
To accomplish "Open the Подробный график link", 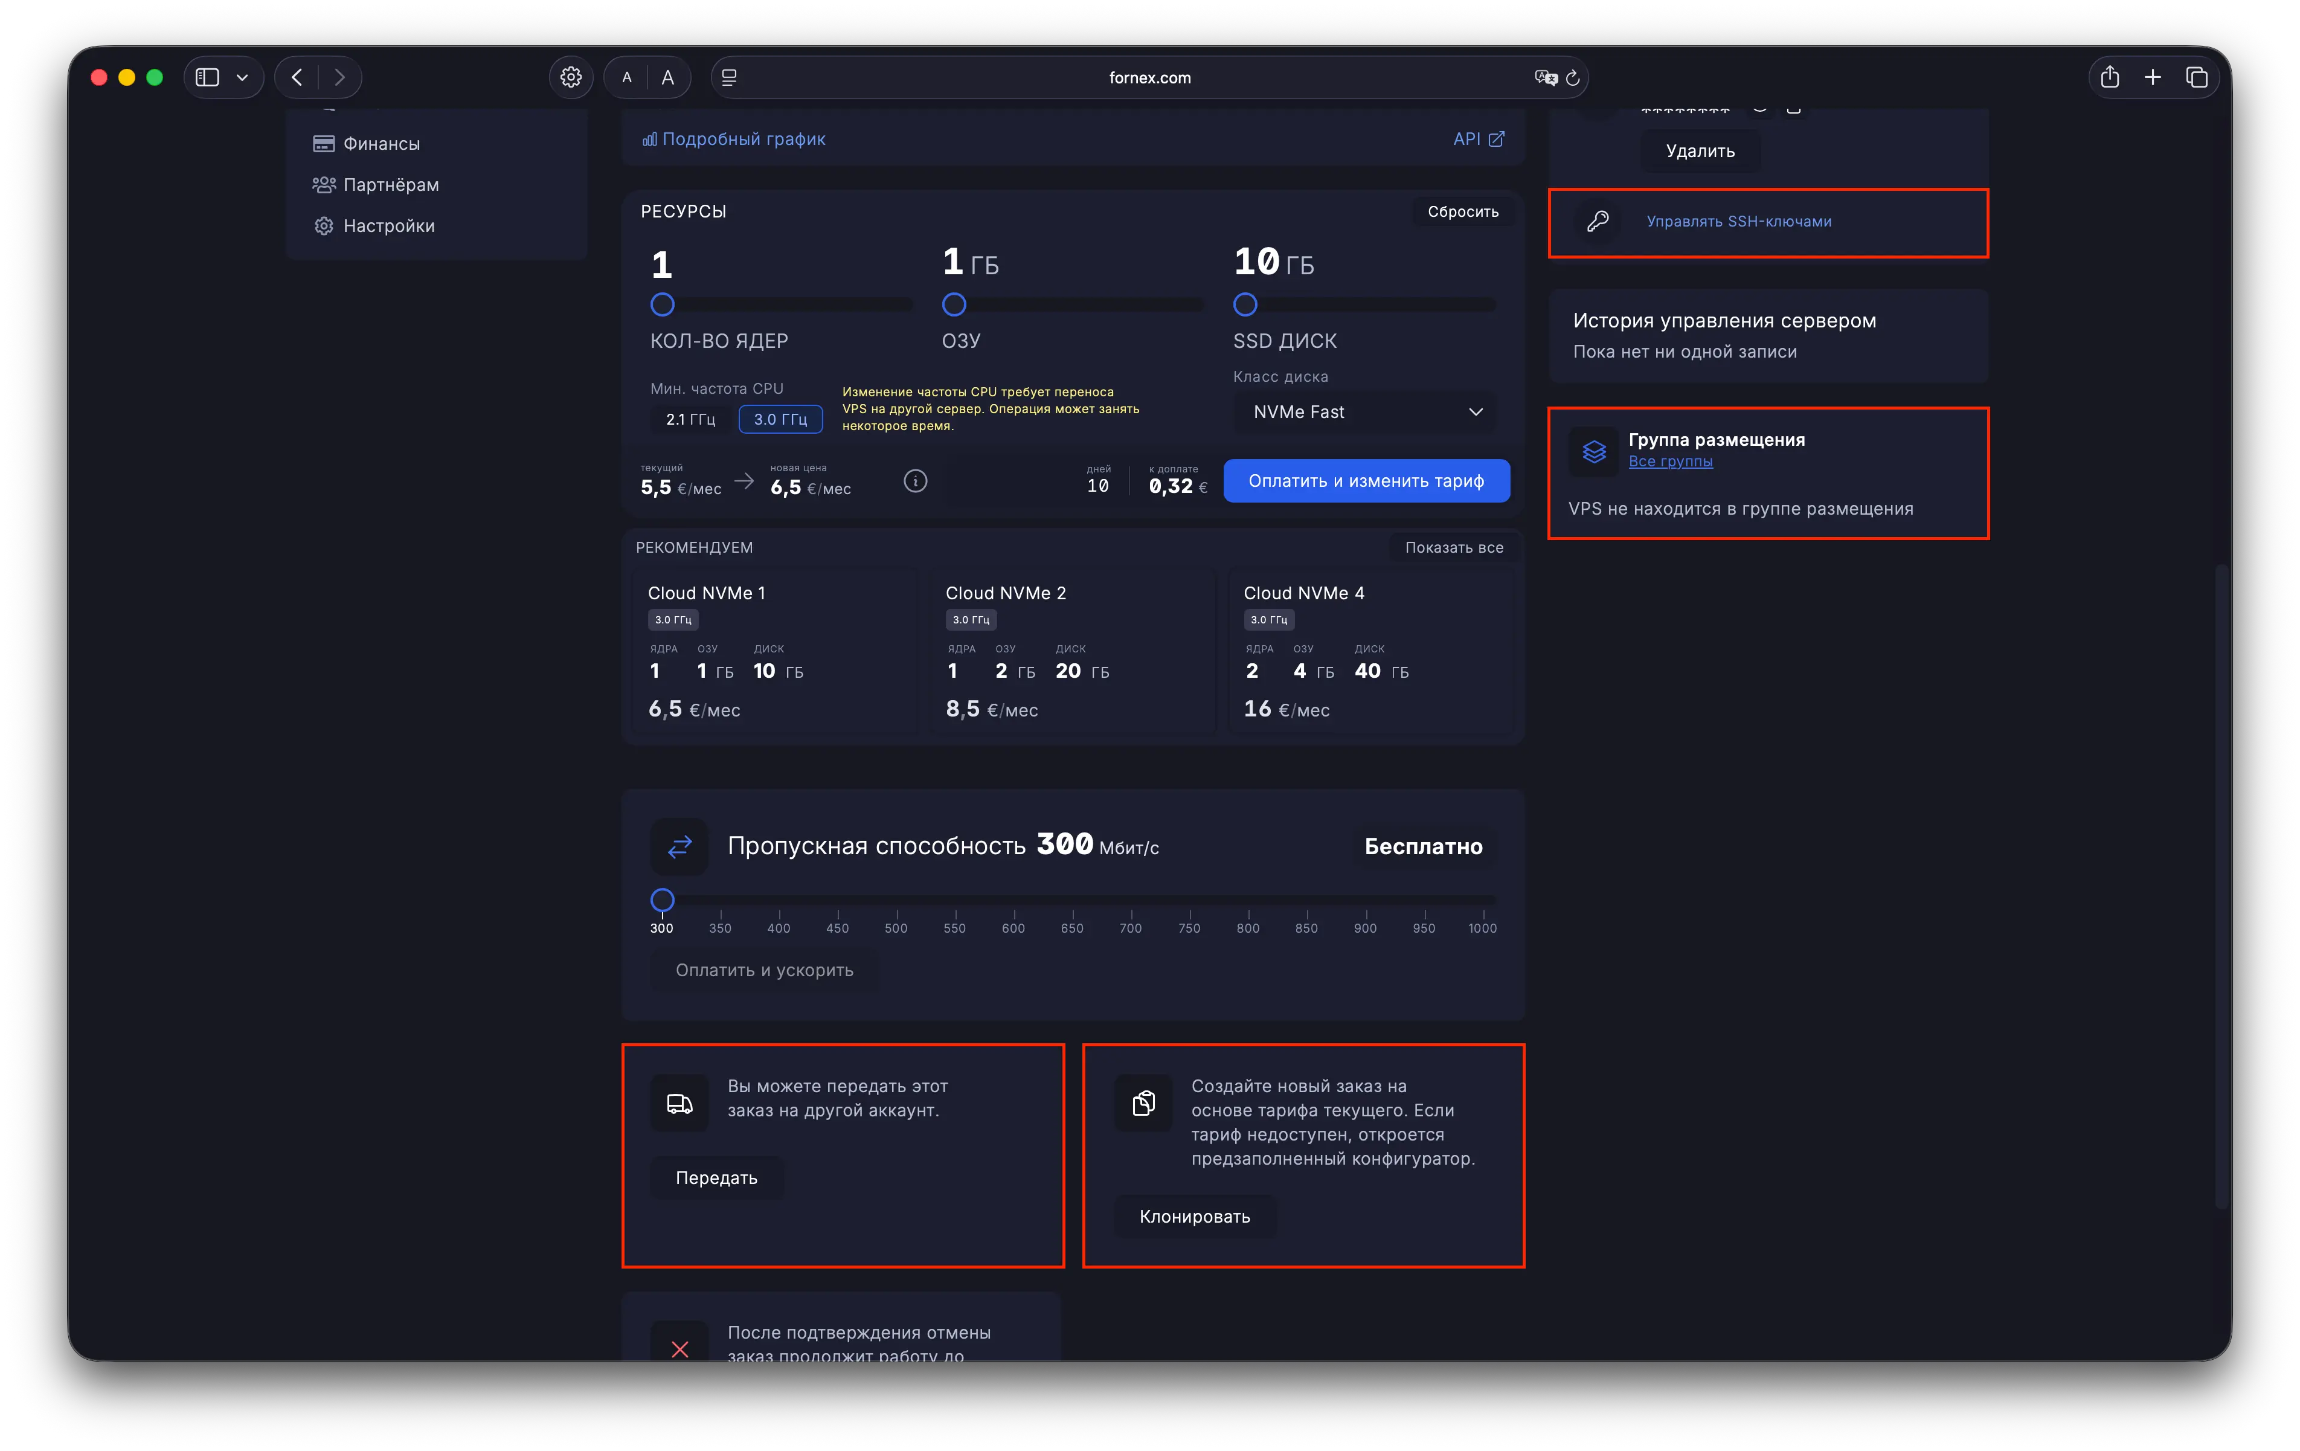I will click(734, 138).
